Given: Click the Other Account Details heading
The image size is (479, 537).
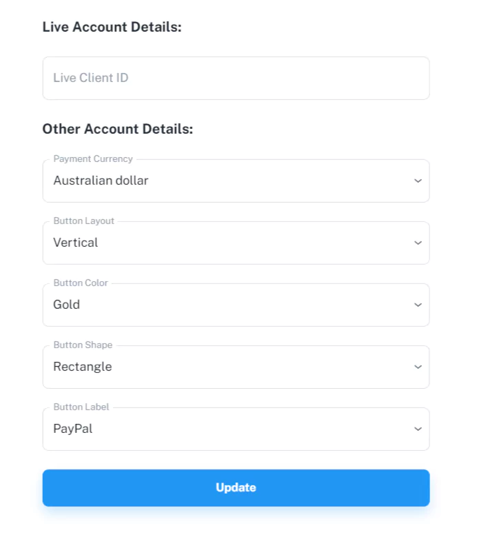Looking at the screenshot, I should pos(118,129).
